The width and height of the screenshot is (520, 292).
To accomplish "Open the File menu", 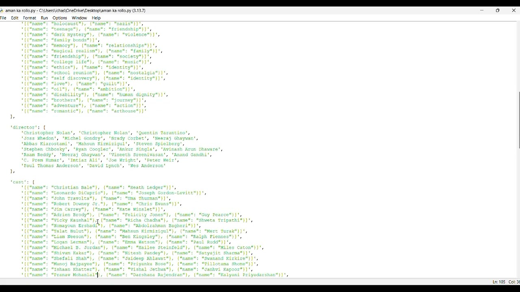I will point(3,18).
